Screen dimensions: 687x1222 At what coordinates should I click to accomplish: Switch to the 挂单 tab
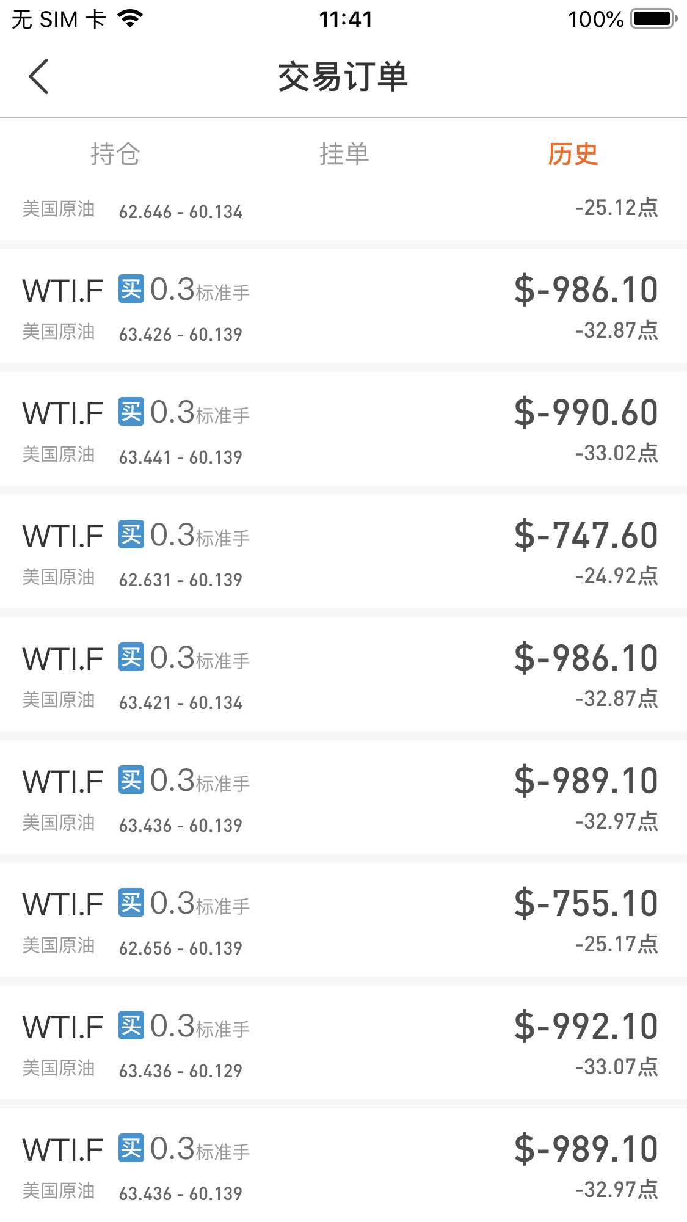pos(344,154)
